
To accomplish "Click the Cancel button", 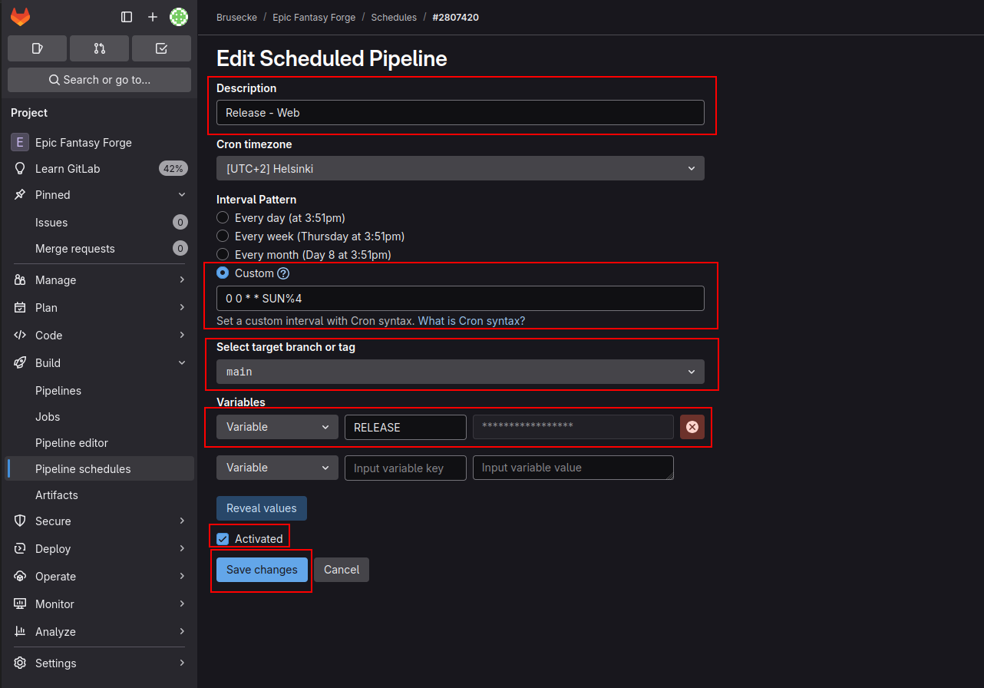I will click(x=342, y=570).
